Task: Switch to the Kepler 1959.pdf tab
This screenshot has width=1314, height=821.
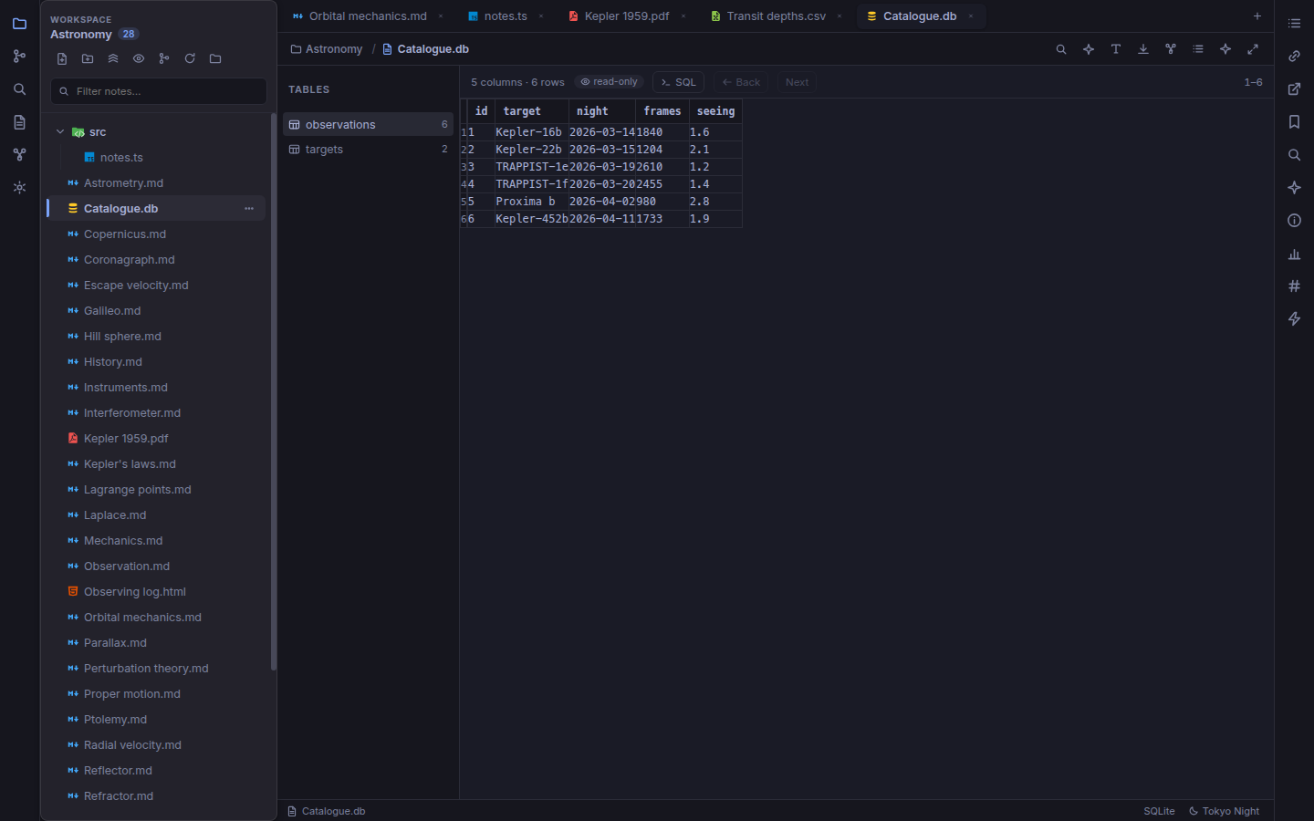Action: tap(627, 16)
